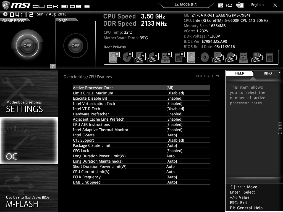This screenshot has height=212, width=283.
Task: Click the MSI dragon shield logo
Action: [x=6, y=5]
